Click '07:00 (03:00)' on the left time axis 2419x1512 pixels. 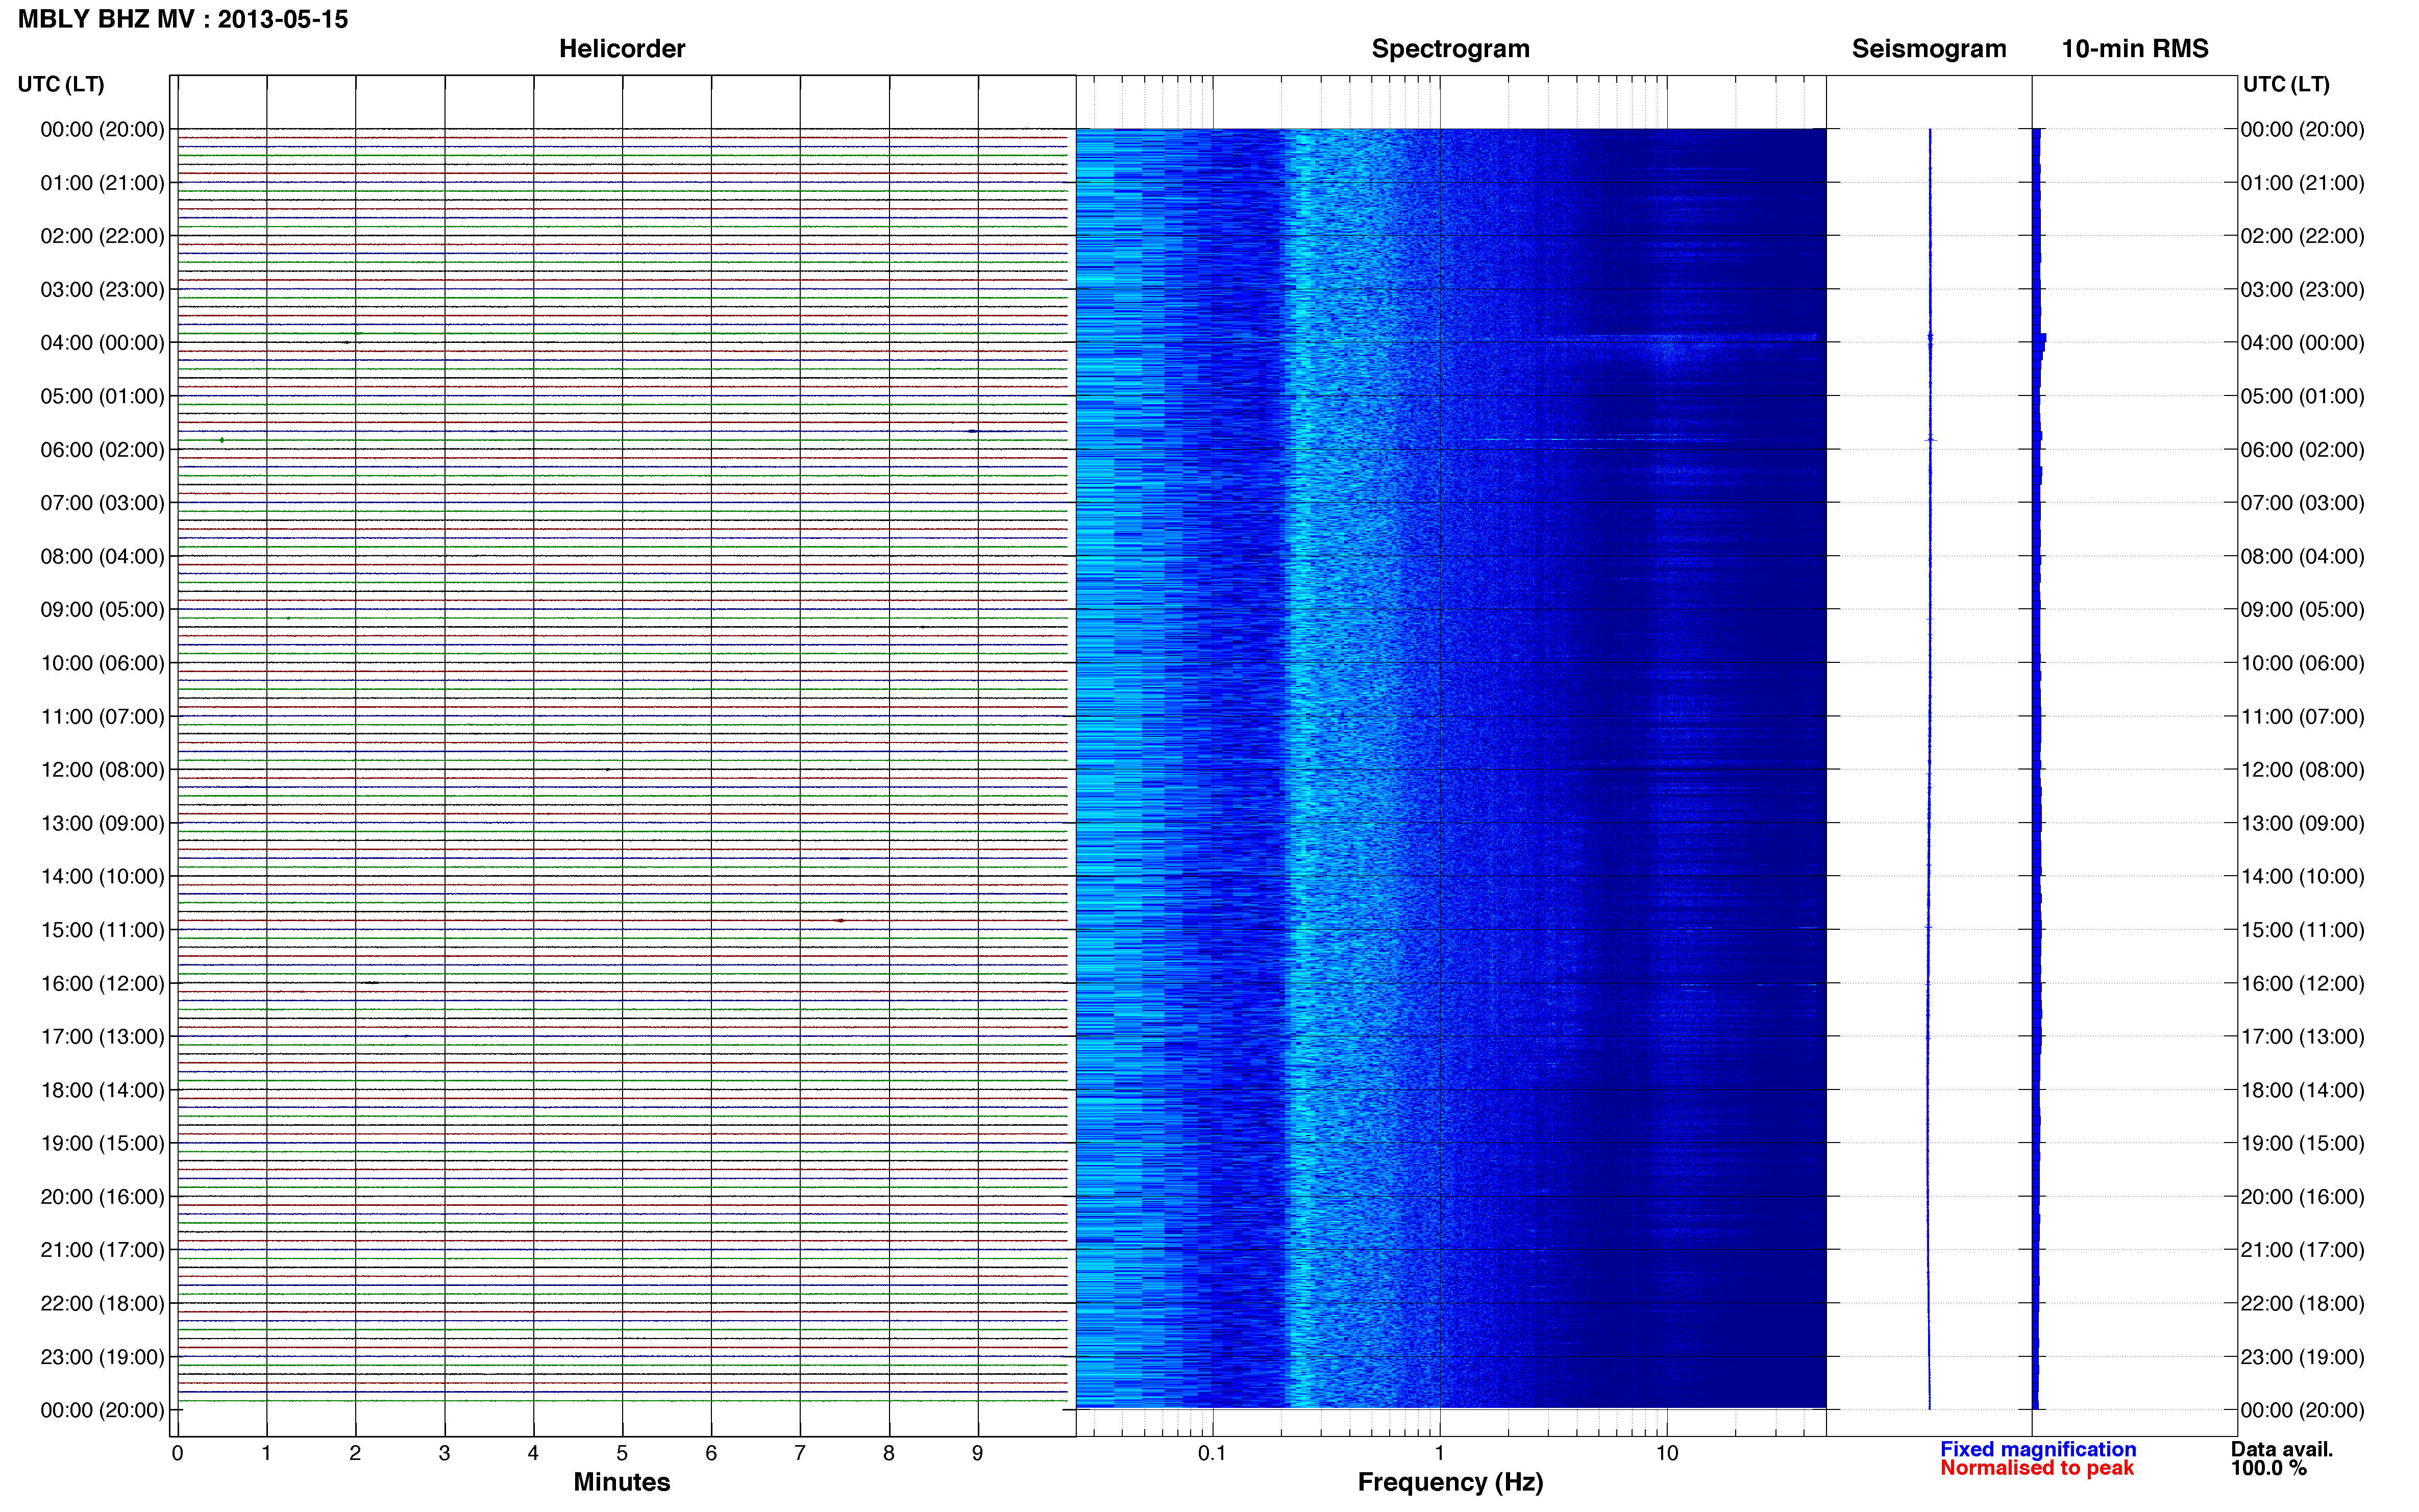click(x=102, y=503)
